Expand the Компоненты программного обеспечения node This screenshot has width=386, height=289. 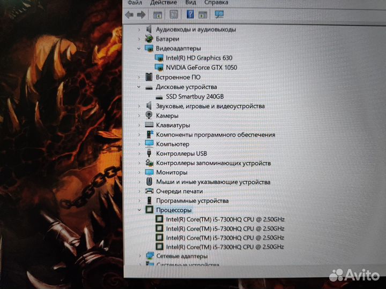[139, 135]
